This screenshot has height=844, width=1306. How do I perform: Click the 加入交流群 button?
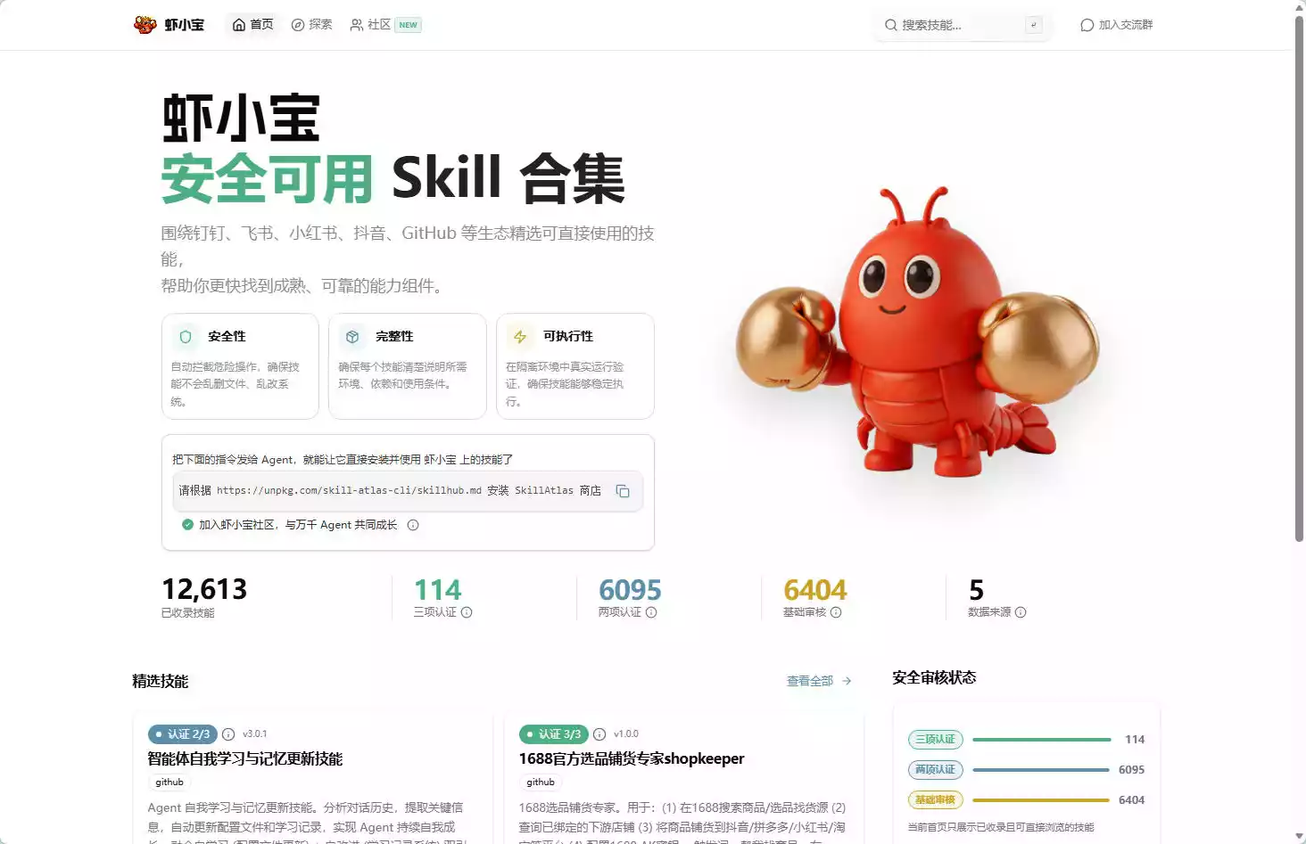[1116, 25]
